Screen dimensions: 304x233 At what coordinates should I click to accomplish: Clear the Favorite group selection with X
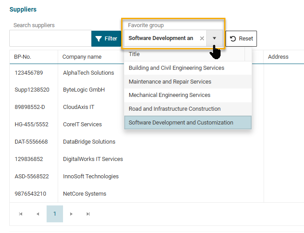202,39
